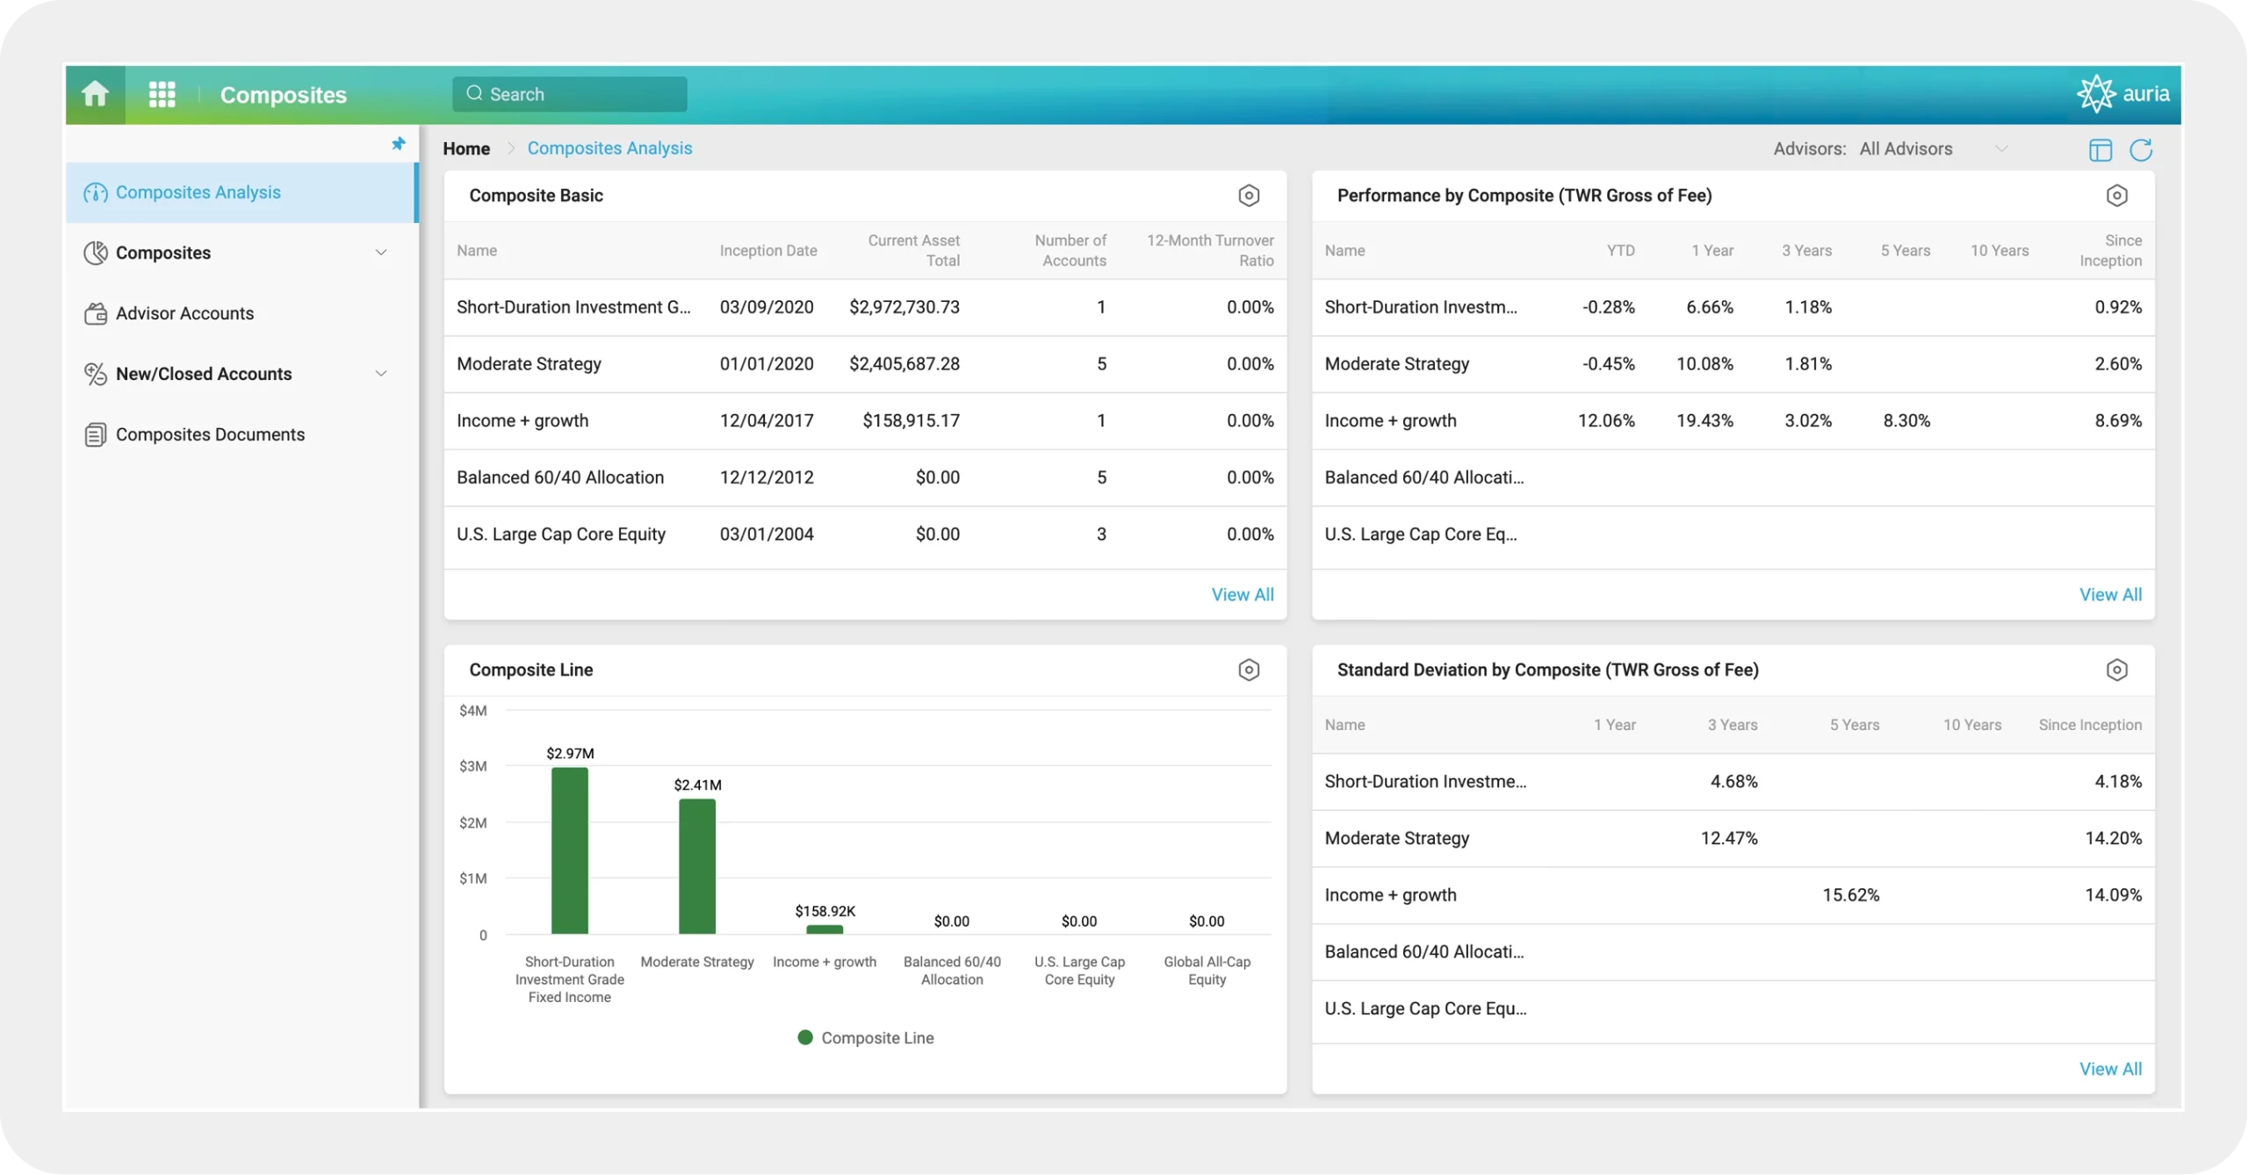This screenshot has width=2248, height=1175.
Task: Refresh the dashboard with refresh icon
Action: (x=2141, y=150)
